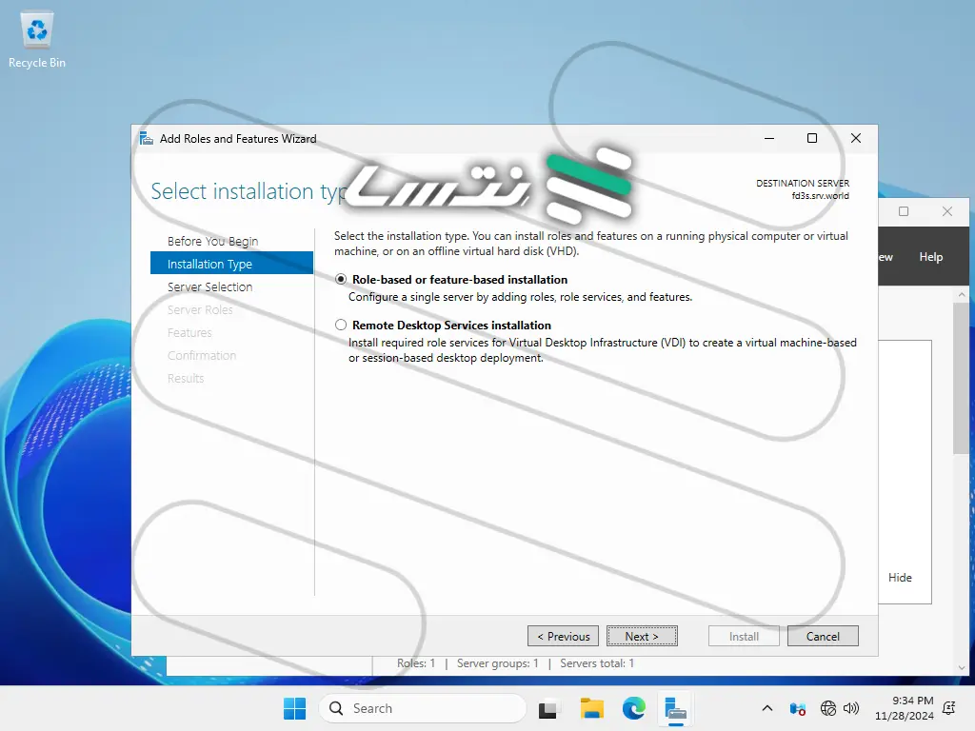Image resolution: width=975 pixels, height=731 pixels.
Task: Open the Server Selection step
Action: 209,287
